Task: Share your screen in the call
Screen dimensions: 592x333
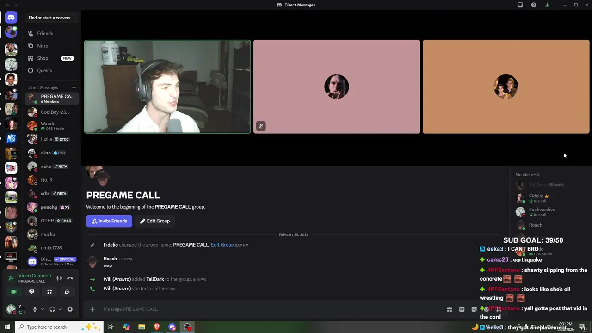Action: coord(31,291)
